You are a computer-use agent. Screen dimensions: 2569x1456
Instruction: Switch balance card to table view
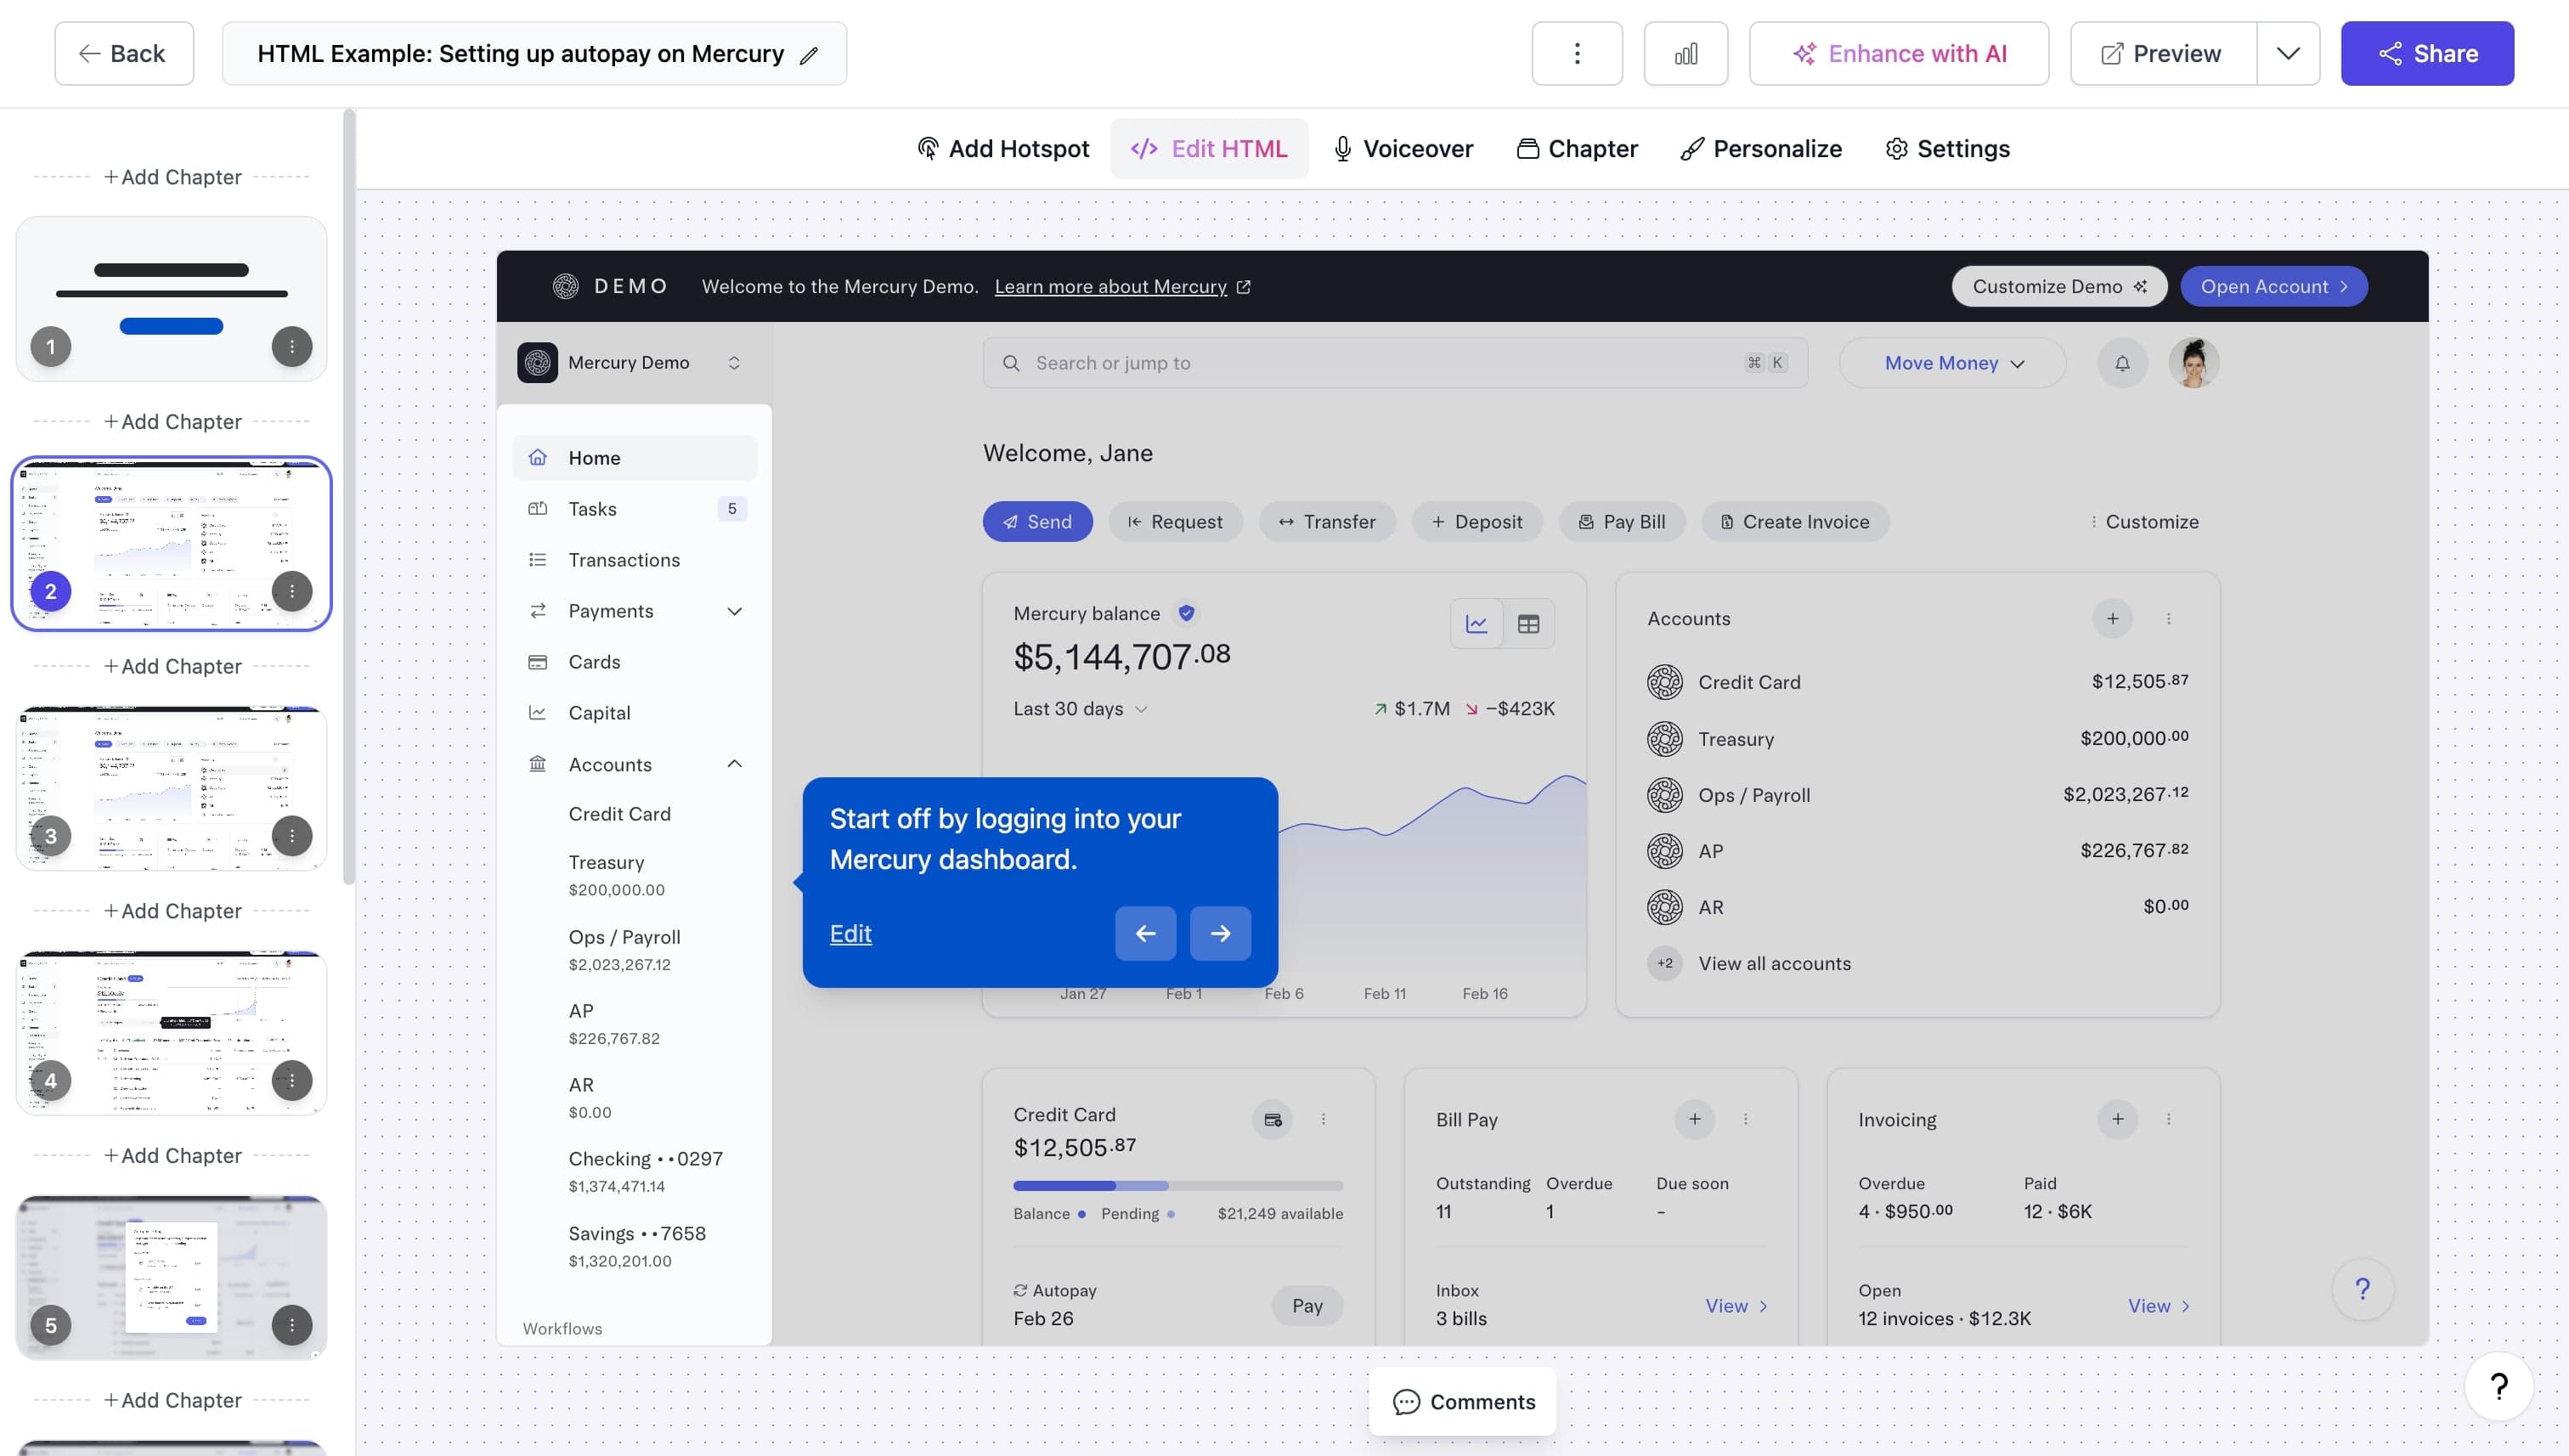pyautogui.click(x=1528, y=624)
